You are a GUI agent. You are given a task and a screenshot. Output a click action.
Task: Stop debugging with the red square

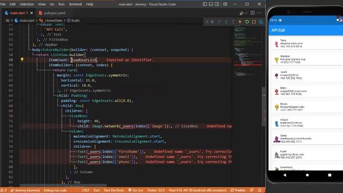(x=254, y=21)
